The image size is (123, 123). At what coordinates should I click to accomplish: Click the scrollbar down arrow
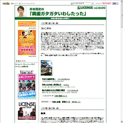122,122
